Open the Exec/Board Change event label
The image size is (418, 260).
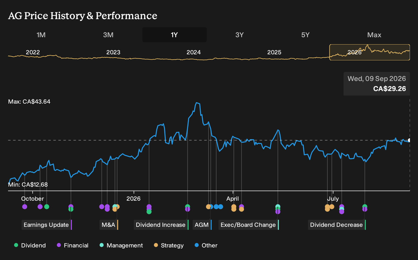(x=249, y=225)
